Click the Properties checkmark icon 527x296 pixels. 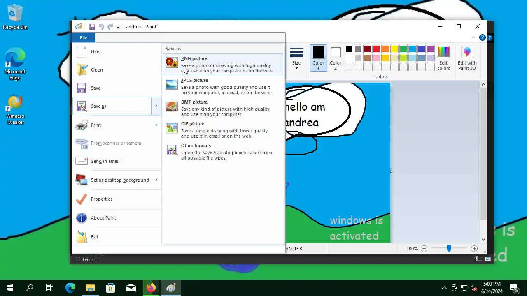(x=82, y=199)
